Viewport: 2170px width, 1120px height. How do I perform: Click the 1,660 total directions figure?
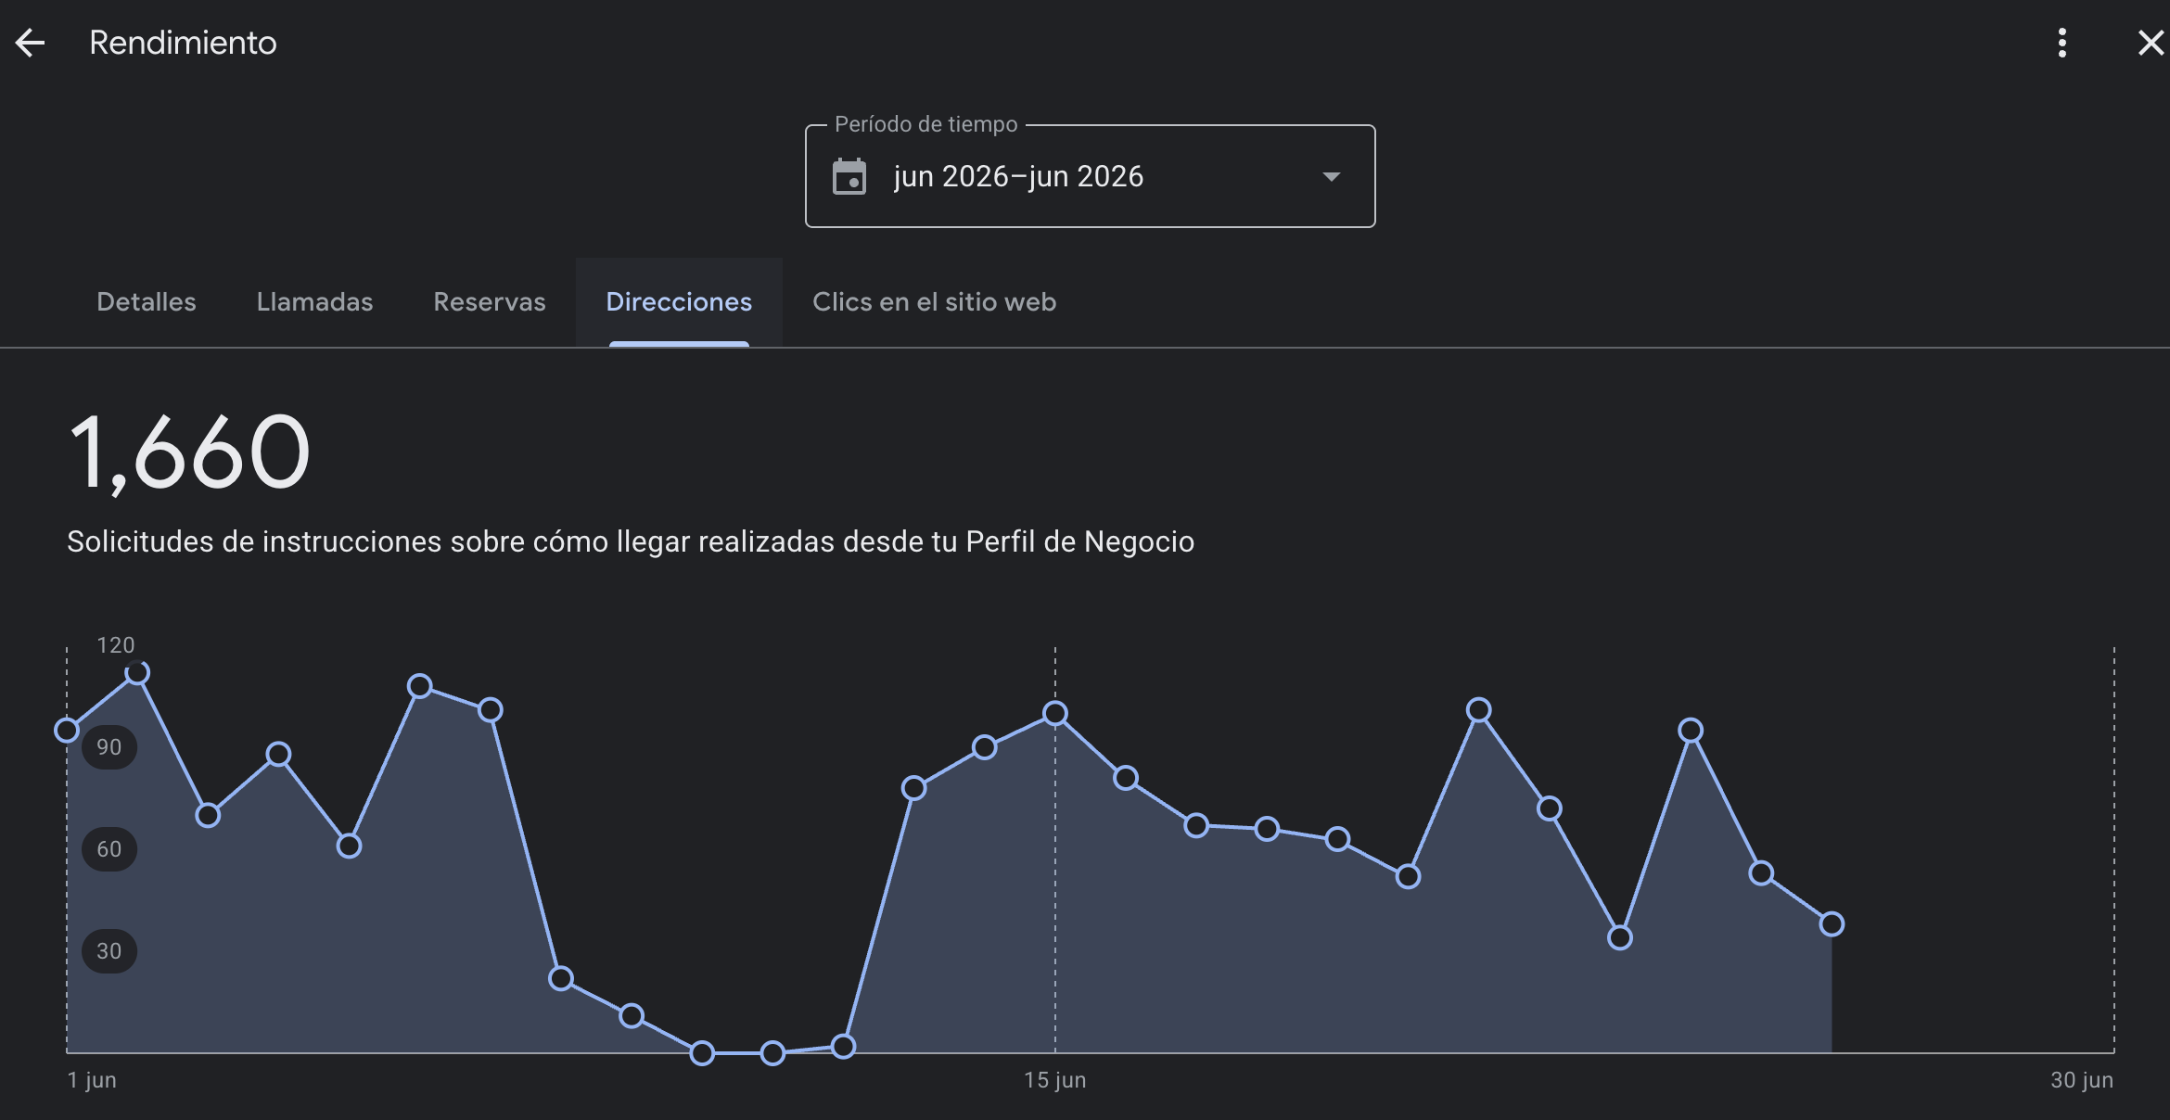[189, 452]
